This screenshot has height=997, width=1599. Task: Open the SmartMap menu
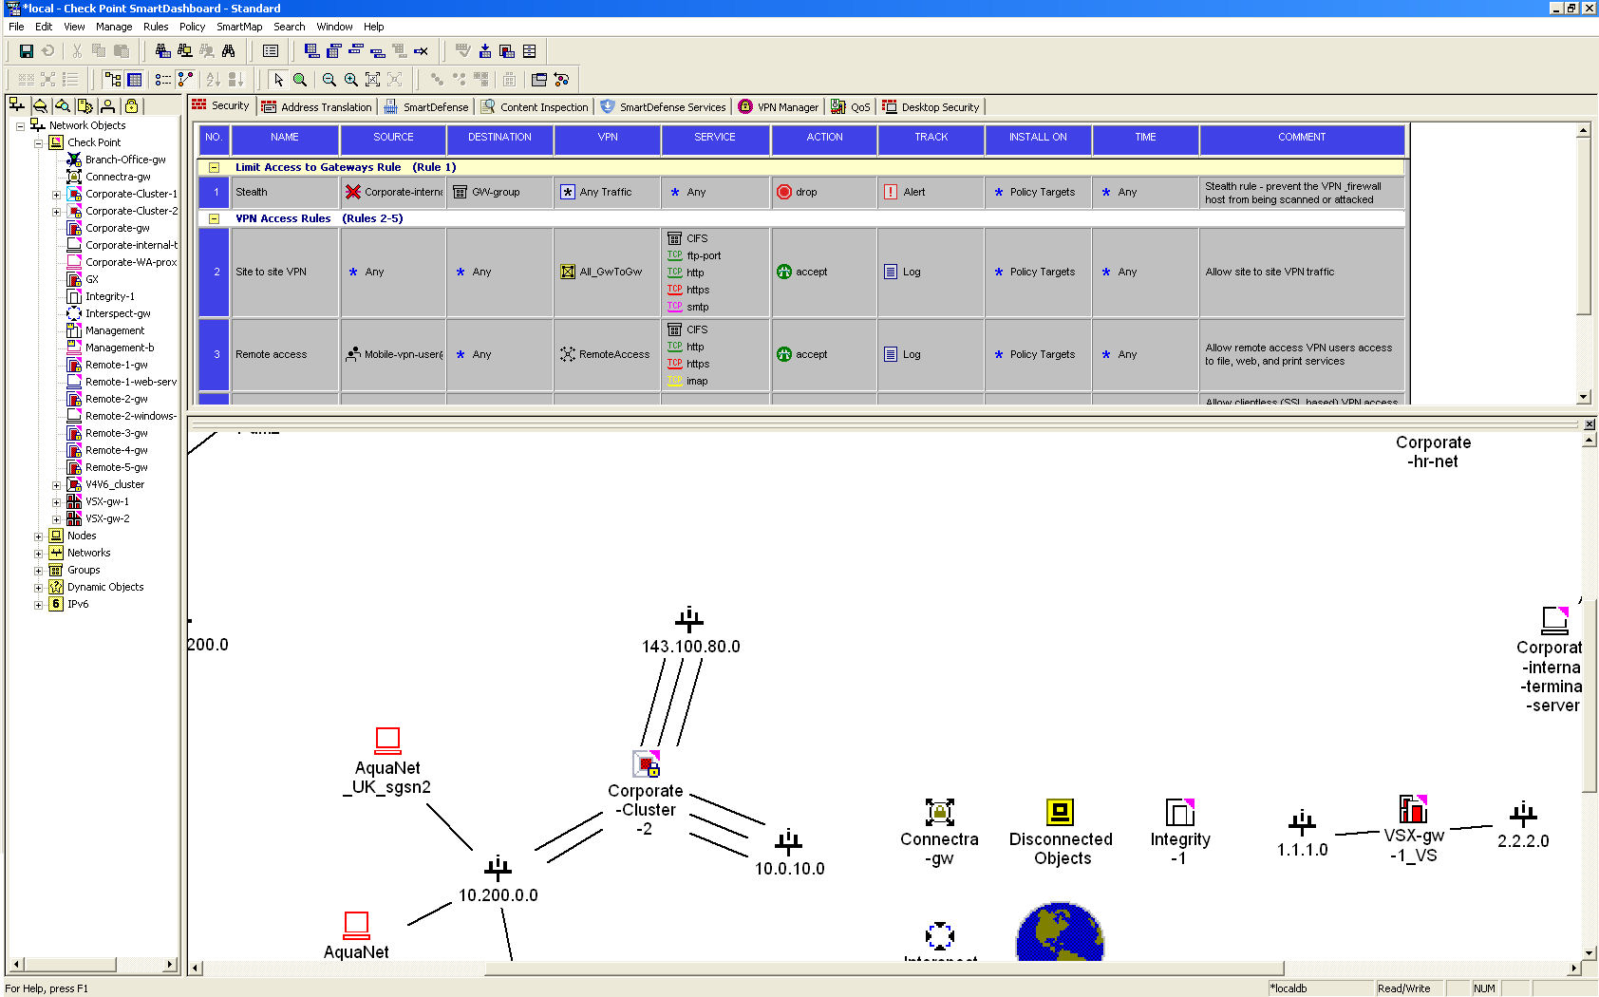239,27
